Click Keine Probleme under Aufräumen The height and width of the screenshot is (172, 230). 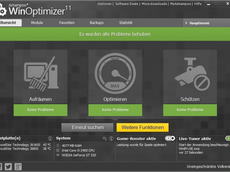(x=40, y=110)
